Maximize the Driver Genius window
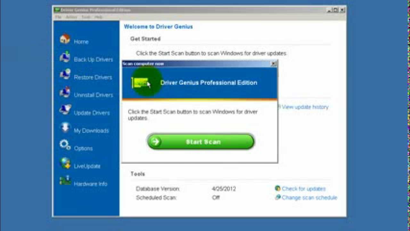The height and width of the screenshot is (231, 410). [x=335, y=10]
